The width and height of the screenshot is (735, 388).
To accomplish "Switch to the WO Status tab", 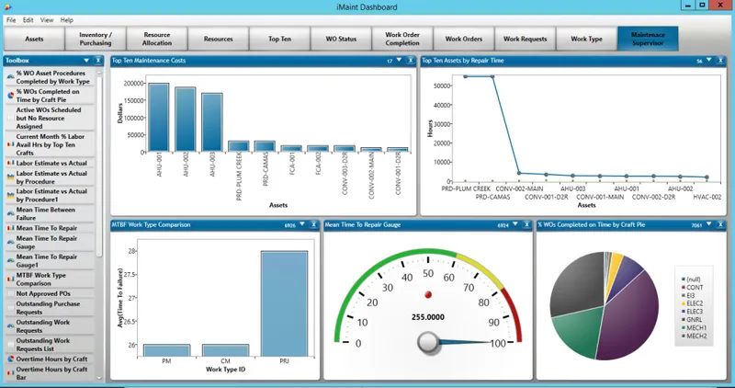I will (x=341, y=39).
